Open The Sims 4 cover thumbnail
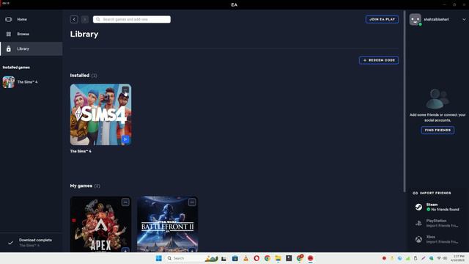The width and height of the screenshot is (469, 264). (101, 114)
